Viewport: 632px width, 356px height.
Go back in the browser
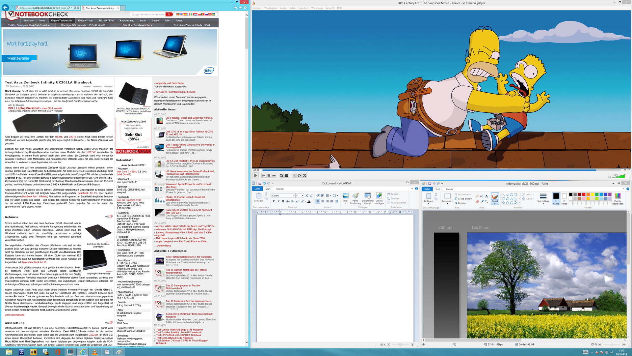(x=5, y=8)
